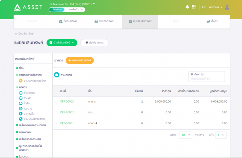Select the โรงงาน factory icon in the tree
242x158 pixels.
click(x=21, y=109)
